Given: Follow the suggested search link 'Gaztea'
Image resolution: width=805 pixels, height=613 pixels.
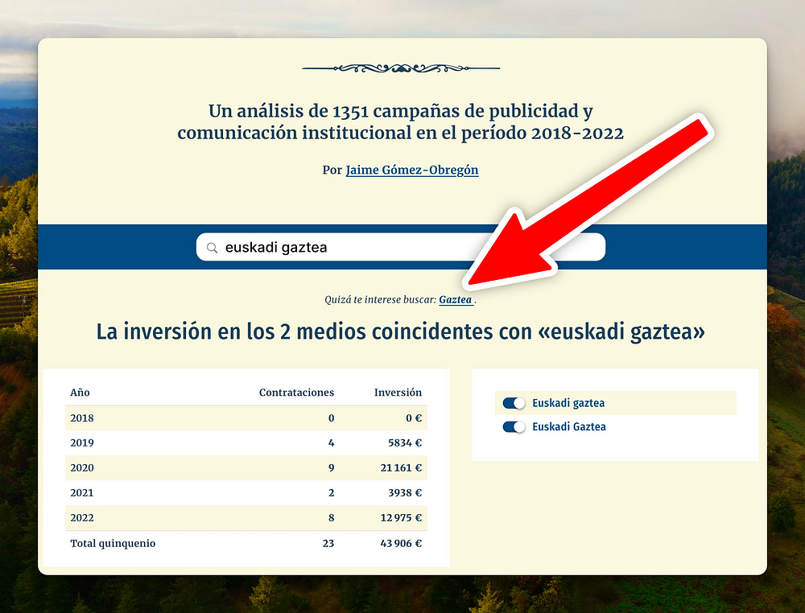Looking at the screenshot, I should pyautogui.click(x=456, y=299).
